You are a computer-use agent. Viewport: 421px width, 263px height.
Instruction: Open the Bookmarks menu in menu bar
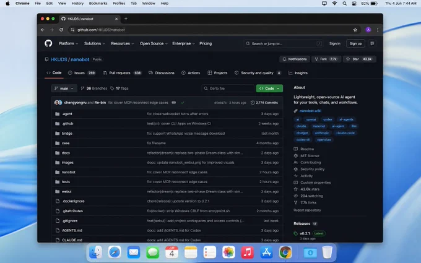coord(98,4)
